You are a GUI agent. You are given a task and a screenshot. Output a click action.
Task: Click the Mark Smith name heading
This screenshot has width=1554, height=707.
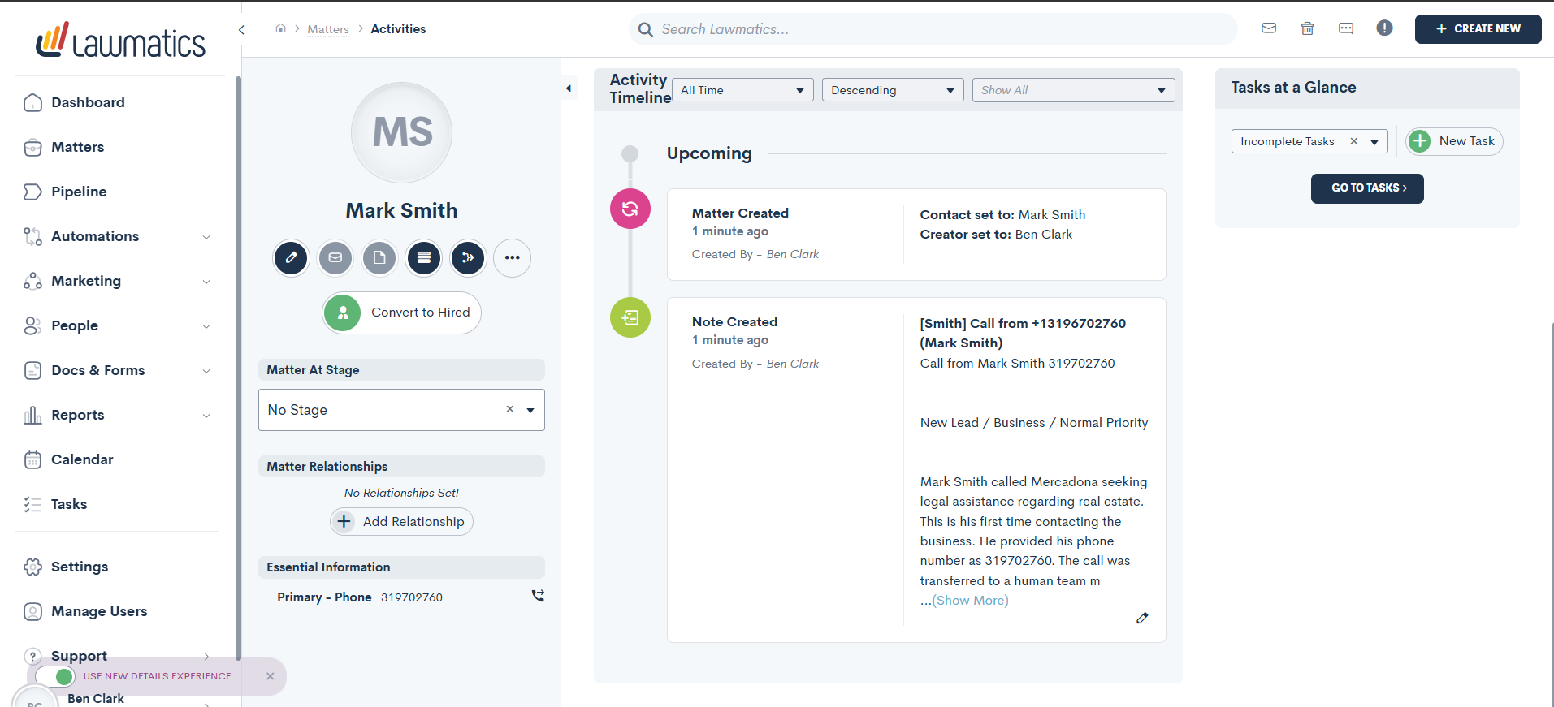point(401,210)
